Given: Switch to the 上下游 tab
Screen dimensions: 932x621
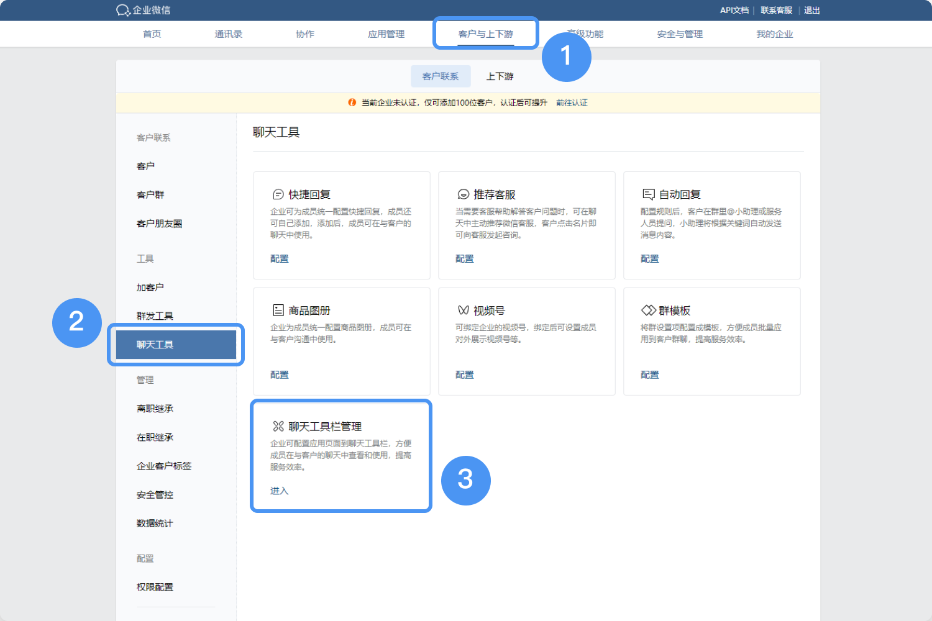Looking at the screenshot, I should (x=500, y=76).
